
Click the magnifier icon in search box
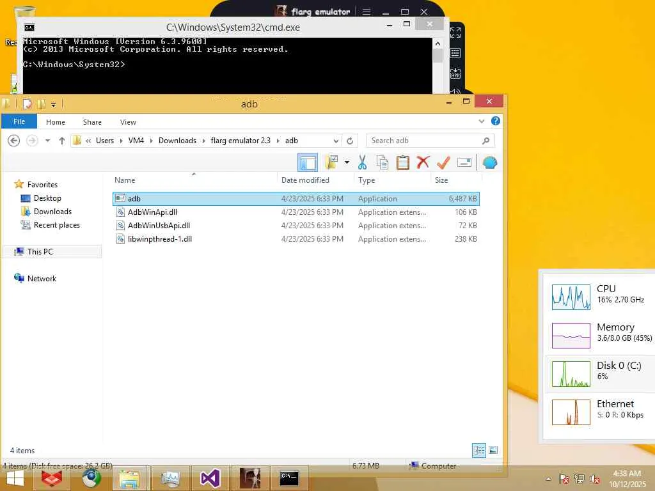pos(486,141)
